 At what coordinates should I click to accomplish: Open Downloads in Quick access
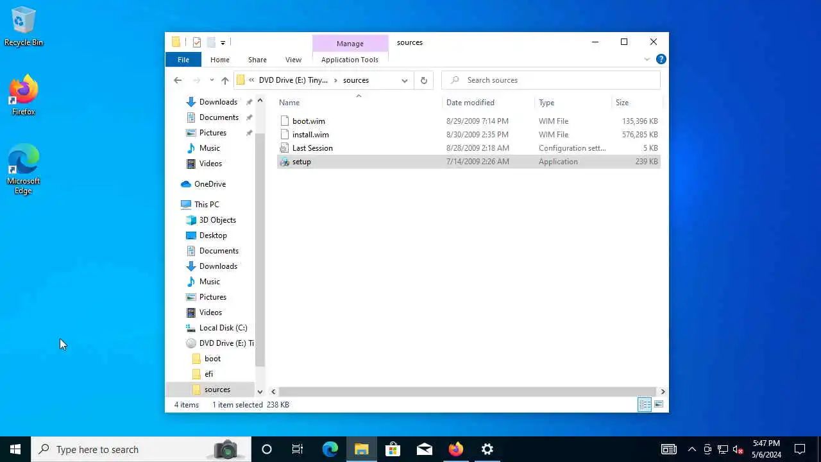coord(218,102)
